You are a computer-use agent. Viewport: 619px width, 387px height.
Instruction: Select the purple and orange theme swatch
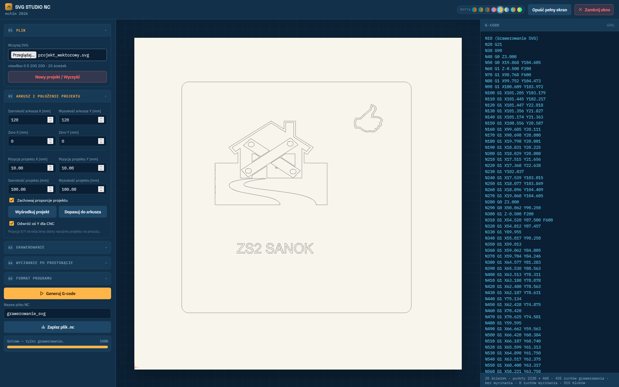tap(494, 10)
